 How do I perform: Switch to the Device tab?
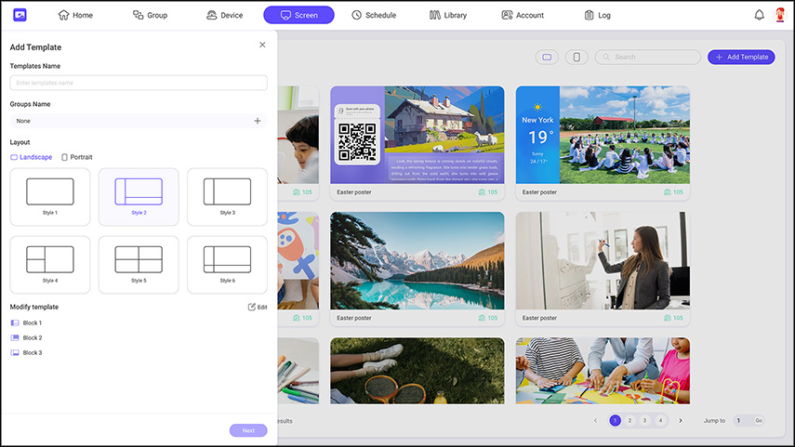225,15
